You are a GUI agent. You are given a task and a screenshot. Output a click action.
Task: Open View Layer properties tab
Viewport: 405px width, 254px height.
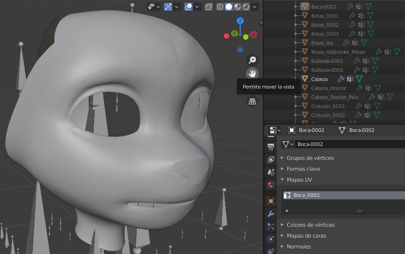271,160
